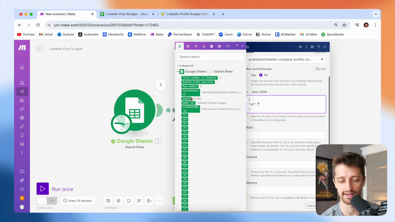Click the Make logo in sidebar
Screen dimensions: 395x222
pyautogui.click(x=22, y=48)
